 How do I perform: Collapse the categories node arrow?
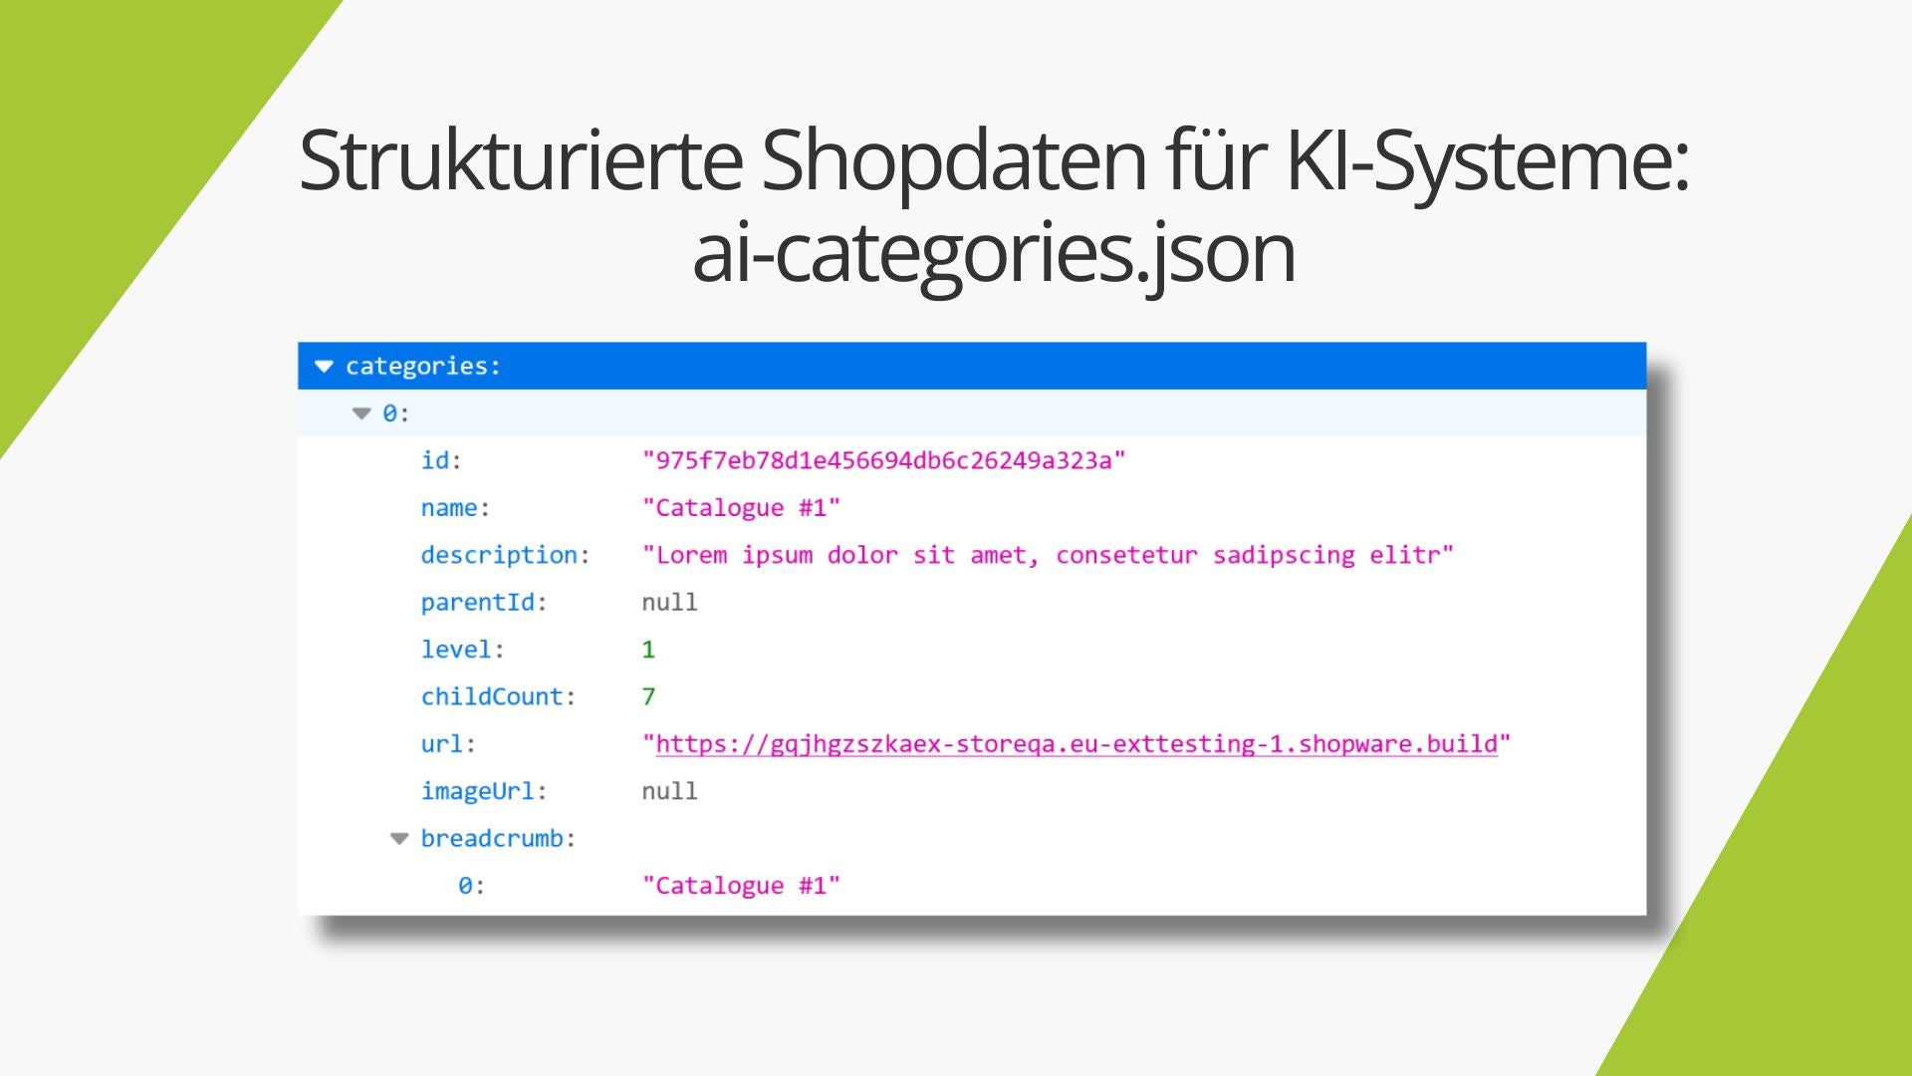click(x=324, y=367)
